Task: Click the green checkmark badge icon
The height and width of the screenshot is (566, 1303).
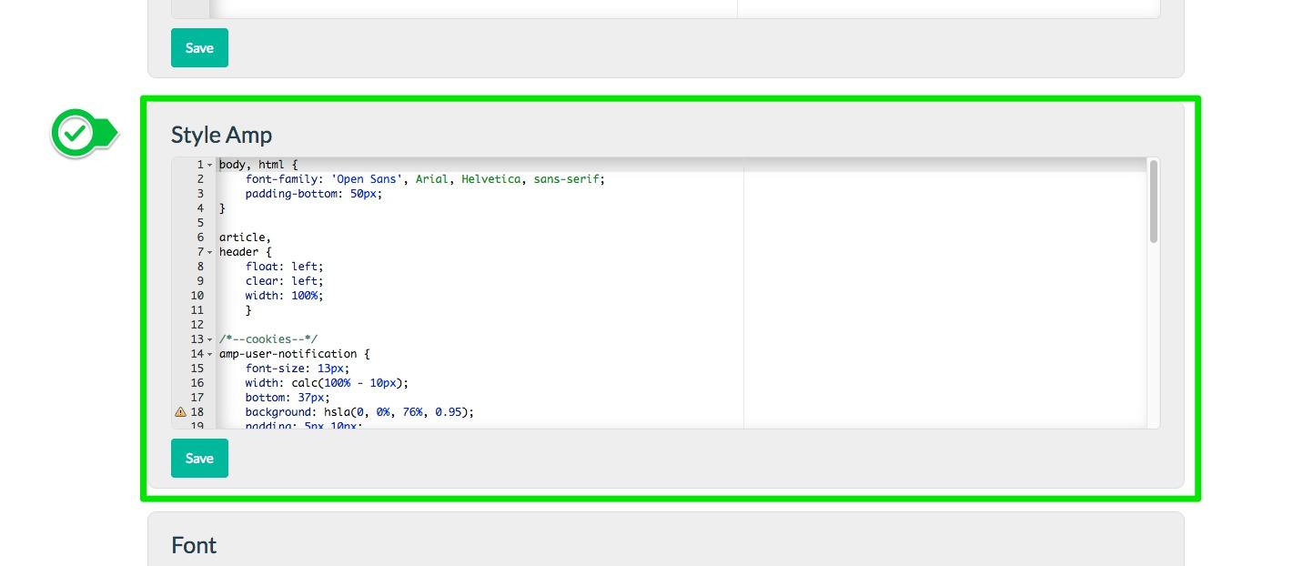Action: point(76,134)
